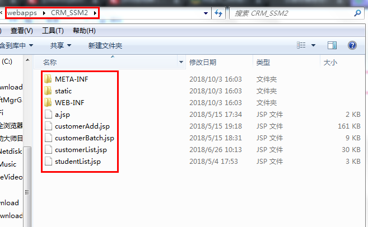This screenshot has height=227, width=368.
Task: Click the 2018/6/26 10:13 date cell
Action: pos(216,149)
